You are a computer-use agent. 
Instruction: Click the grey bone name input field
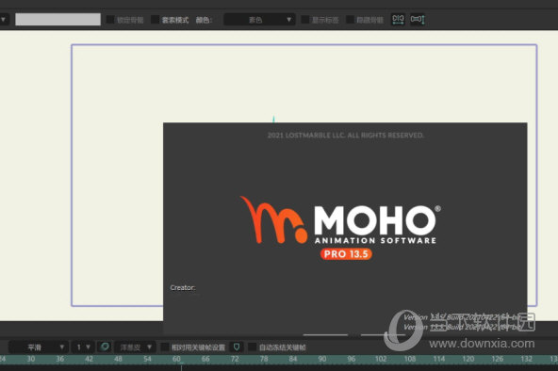point(58,20)
